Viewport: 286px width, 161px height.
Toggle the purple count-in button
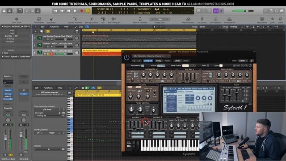point(216,11)
